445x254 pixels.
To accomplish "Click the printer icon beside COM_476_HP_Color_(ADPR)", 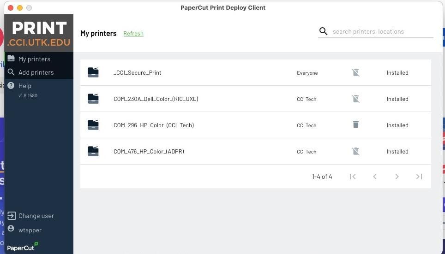I will (93, 151).
